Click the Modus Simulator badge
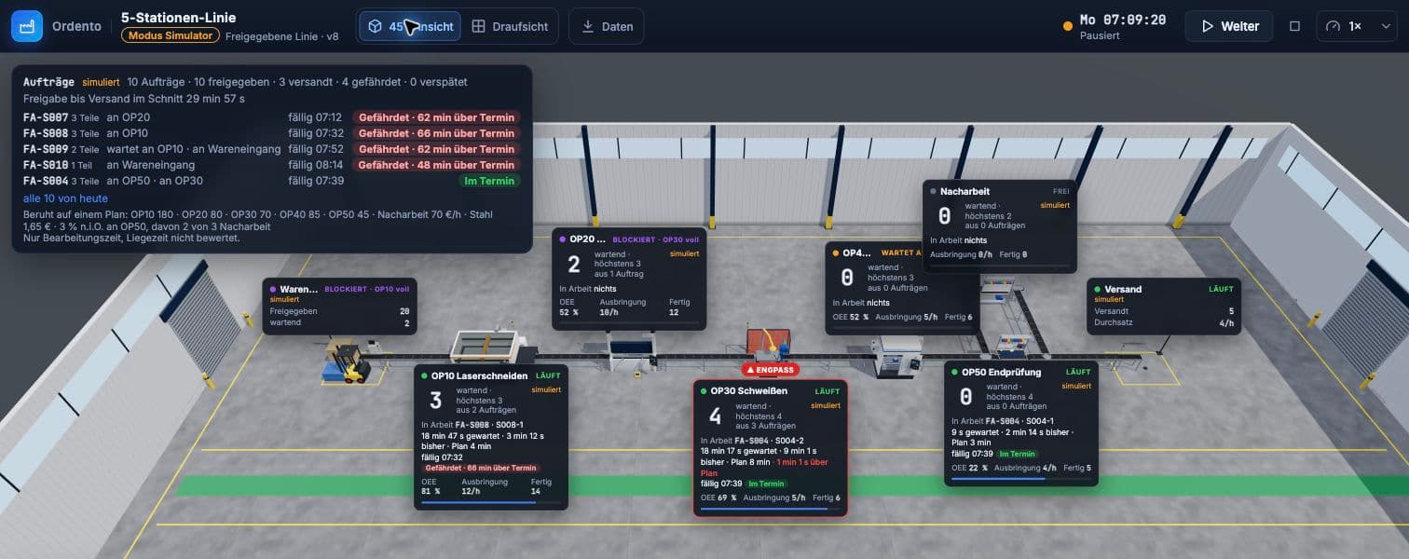1409x559 pixels. point(171,35)
